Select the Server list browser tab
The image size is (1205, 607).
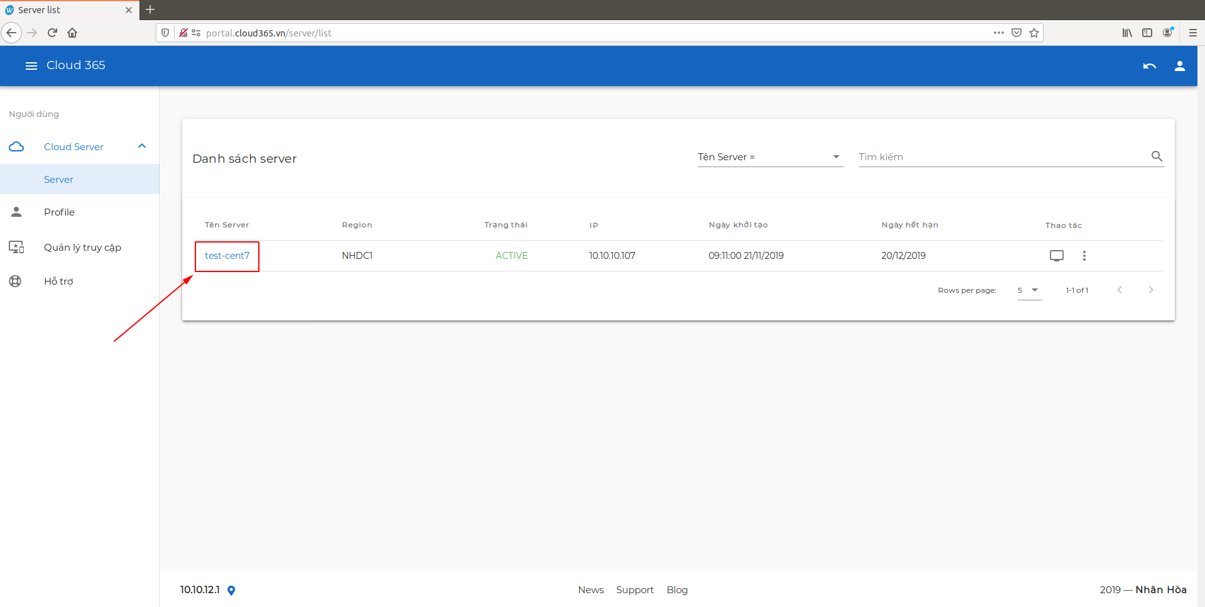tap(69, 10)
